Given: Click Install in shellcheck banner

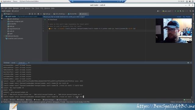Looking at the screenshot, I should 179,17.
